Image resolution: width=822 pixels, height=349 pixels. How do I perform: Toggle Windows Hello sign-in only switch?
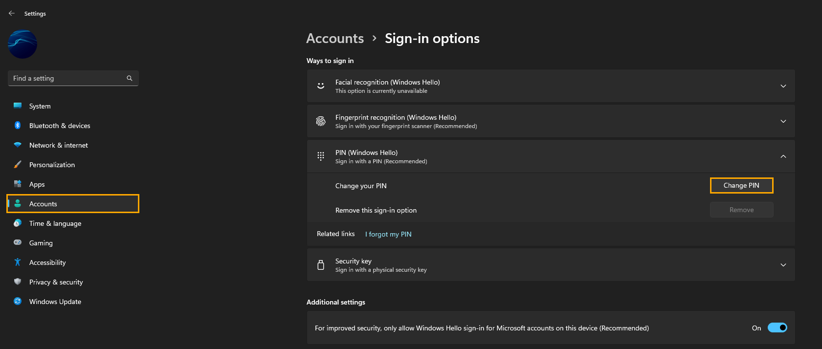[777, 327]
